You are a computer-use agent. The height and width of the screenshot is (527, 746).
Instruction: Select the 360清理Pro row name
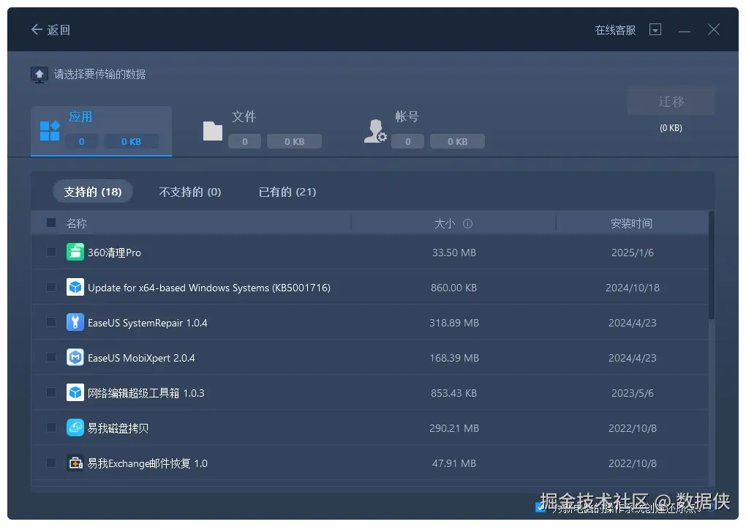pos(114,253)
